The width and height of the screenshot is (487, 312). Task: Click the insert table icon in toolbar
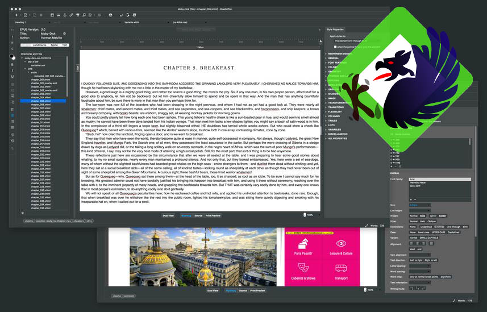52,15
